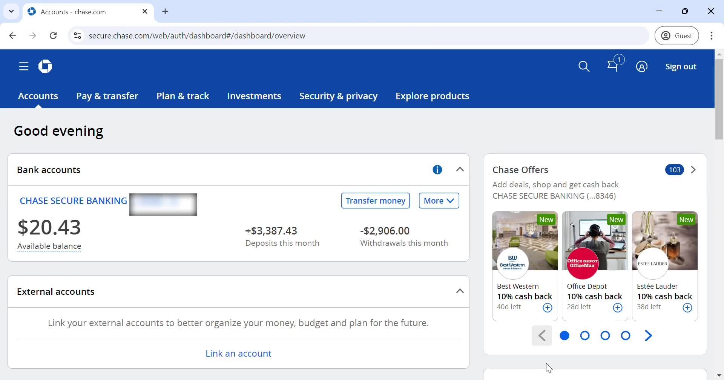Open Investments menu

tap(254, 96)
